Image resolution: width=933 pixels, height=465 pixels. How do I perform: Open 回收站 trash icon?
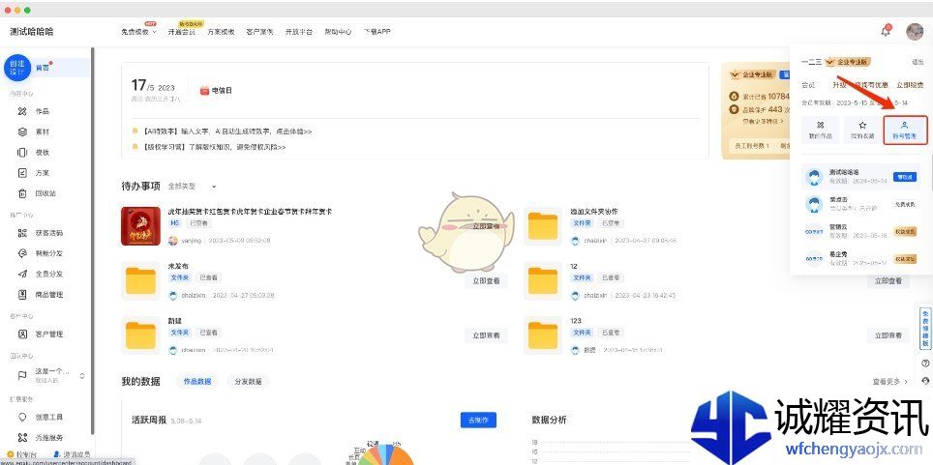pyautogui.click(x=22, y=193)
